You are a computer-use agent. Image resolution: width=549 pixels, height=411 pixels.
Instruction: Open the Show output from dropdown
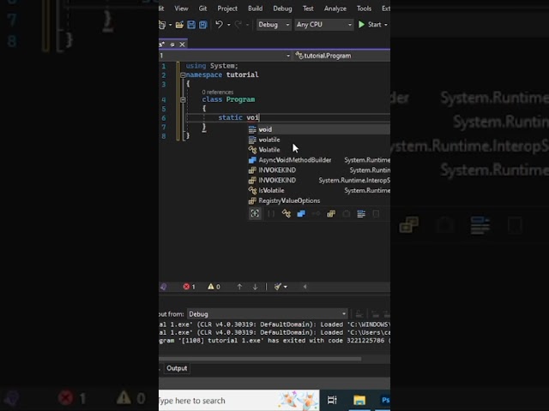tap(267, 314)
